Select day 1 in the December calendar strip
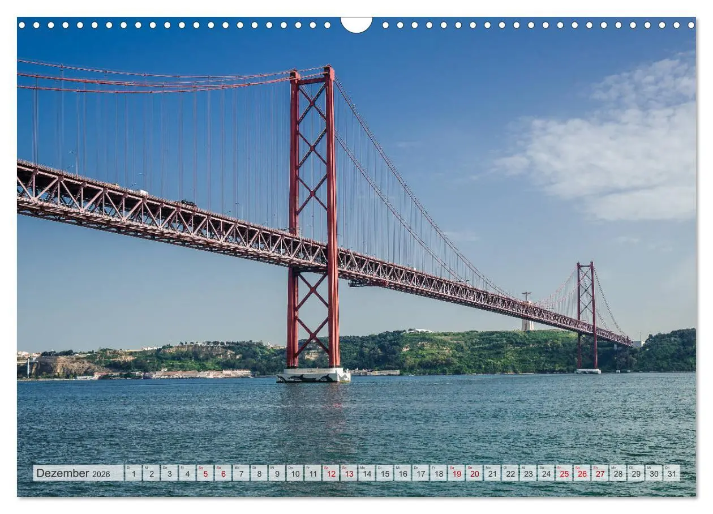This screenshot has width=713, height=514. [x=134, y=473]
